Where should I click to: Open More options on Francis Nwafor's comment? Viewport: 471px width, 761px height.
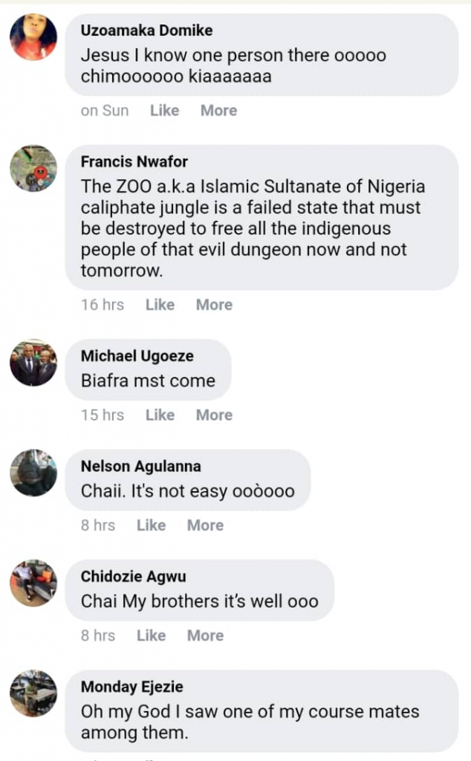coord(214,305)
